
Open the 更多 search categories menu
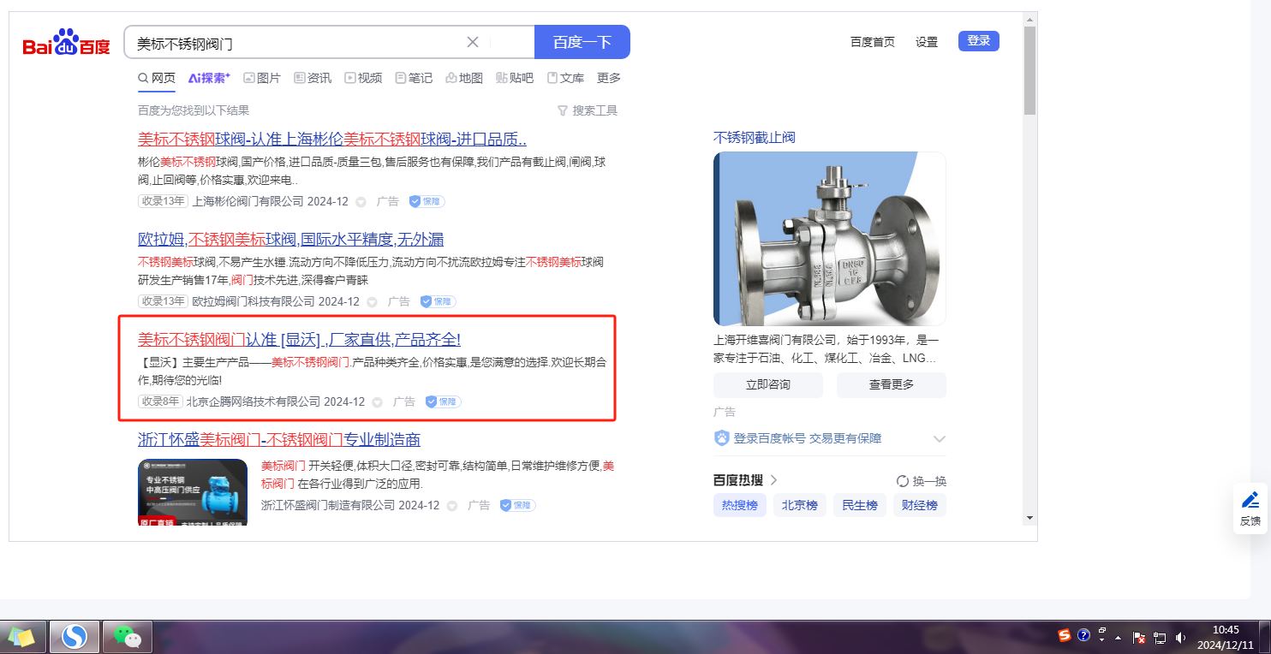(x=609, y=78)
